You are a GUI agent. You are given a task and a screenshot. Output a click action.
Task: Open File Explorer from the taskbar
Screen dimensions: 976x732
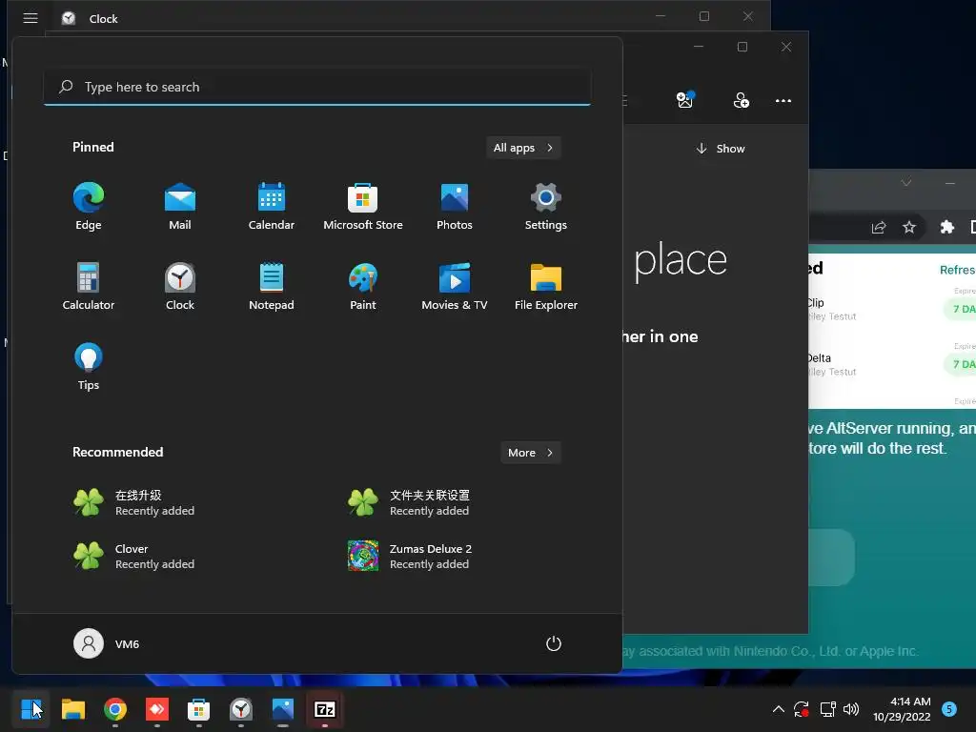[72, 709]
